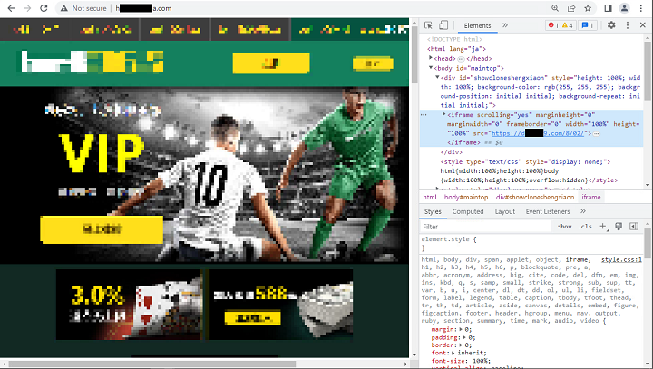653x369 pixels.
Task: Open browser side panel
Action: 608,8
